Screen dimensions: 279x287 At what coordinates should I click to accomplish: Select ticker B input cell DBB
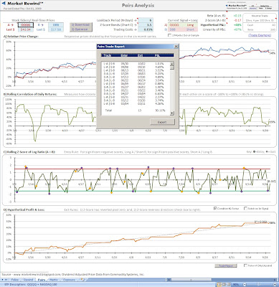(x=56, y=25)
